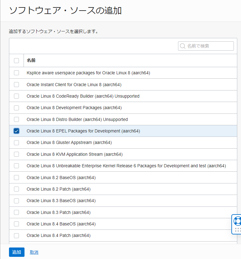Click Oracle Linux 8.2 BaseOS text
The image size is (241, 259).
pos(61,178)
